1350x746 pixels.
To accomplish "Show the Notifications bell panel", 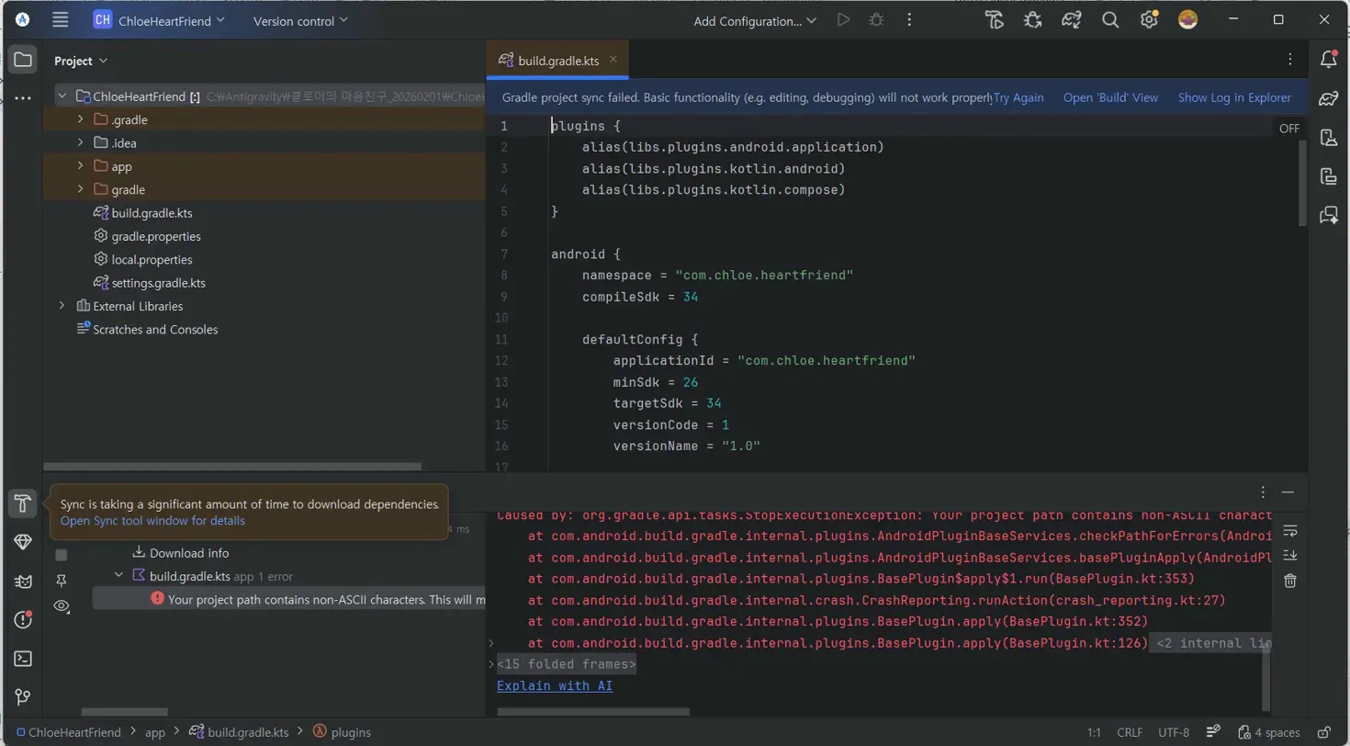I will pyautogui.click(x=1328, y=60).
